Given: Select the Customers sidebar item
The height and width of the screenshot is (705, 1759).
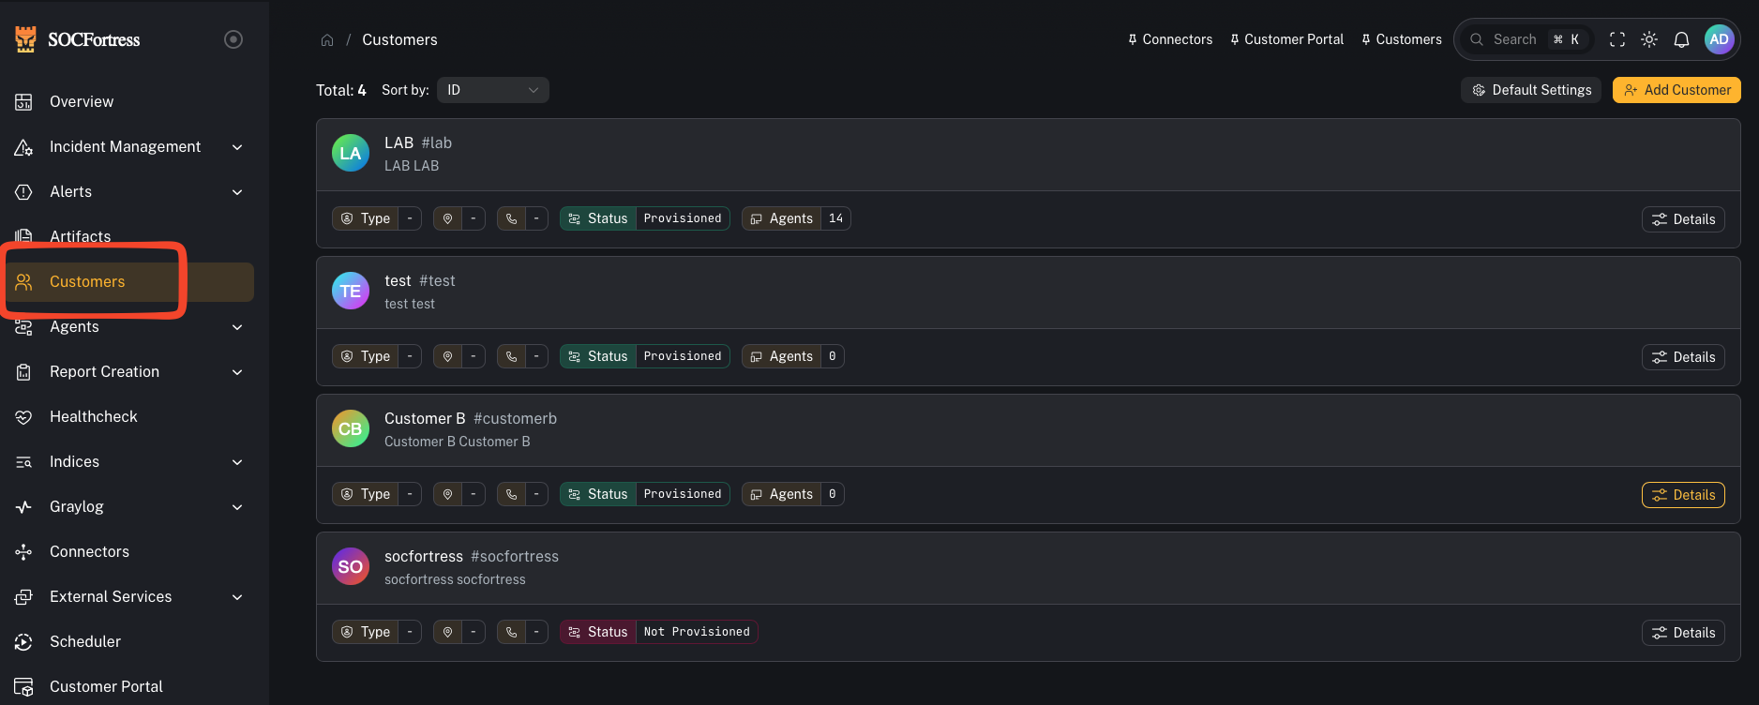Looking at the screenshot, I should point(128,282).
